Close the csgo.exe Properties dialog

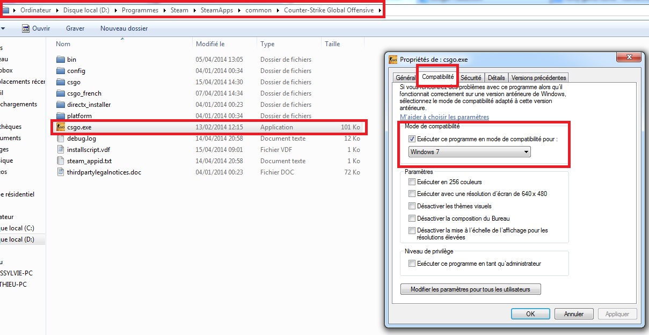point(629,57)
